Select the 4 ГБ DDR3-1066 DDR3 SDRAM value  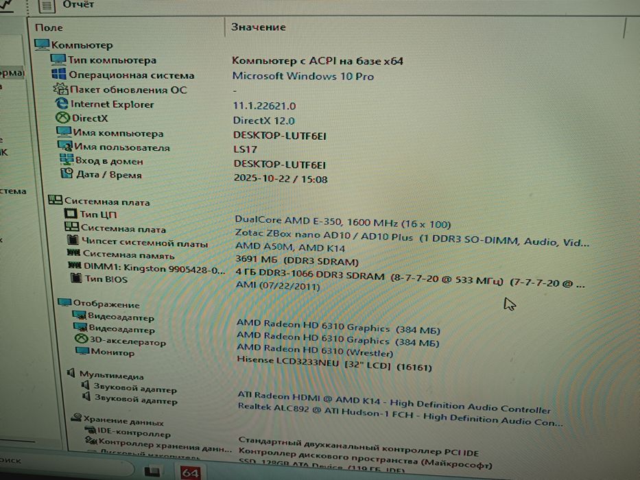click(x=410, y=278)
